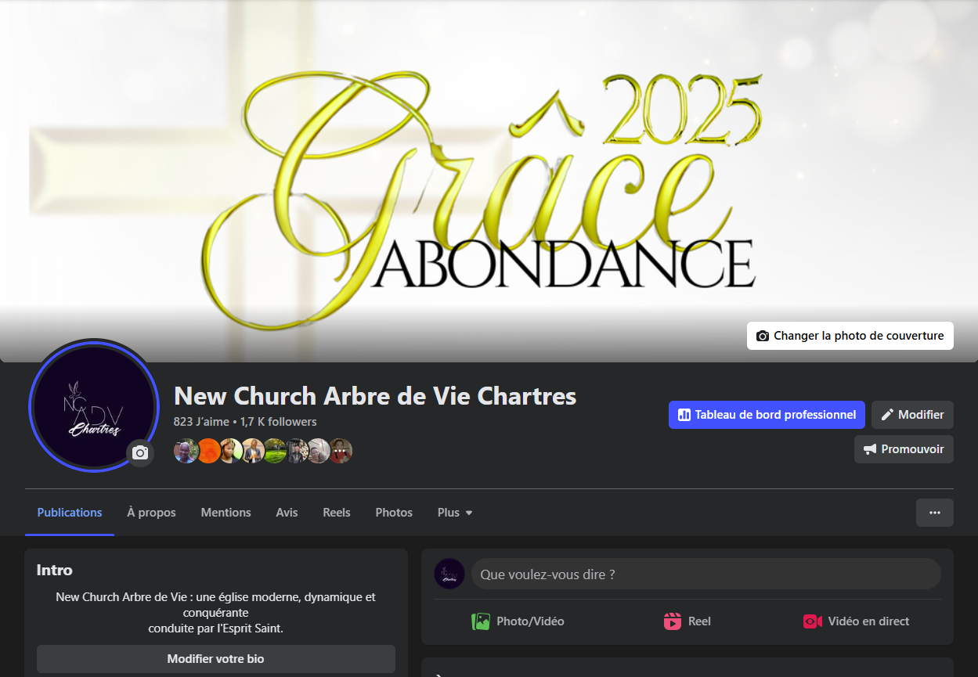Switch to the À propos tab
Viewport: 978px width, 677px height.
tap(152, 513)
